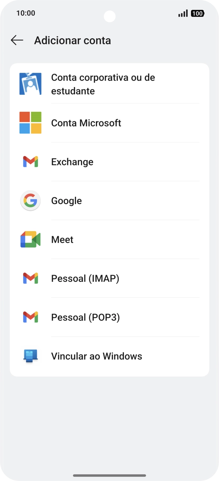The height and width of the screenshot is (481, 219).
Task: Tap Vincular ao Windows
Action: point(96,356)
